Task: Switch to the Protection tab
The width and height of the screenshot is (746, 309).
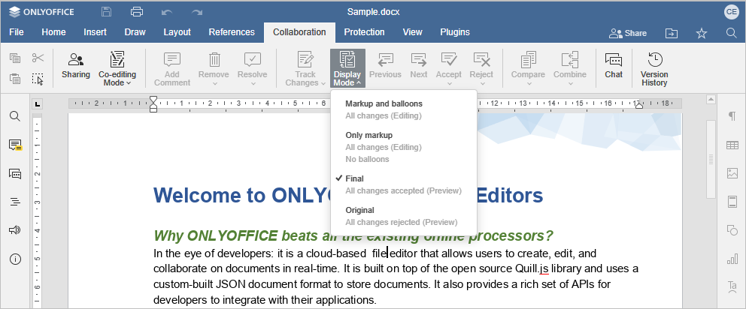Action: (365, 32)
